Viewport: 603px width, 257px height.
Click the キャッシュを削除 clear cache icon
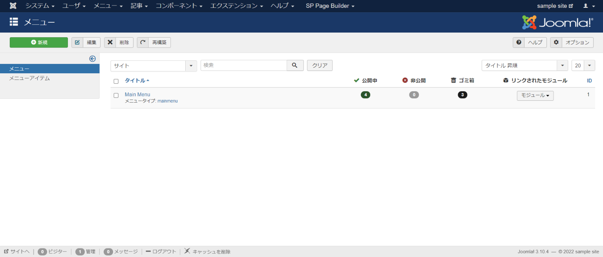click(x=188, y=251)
